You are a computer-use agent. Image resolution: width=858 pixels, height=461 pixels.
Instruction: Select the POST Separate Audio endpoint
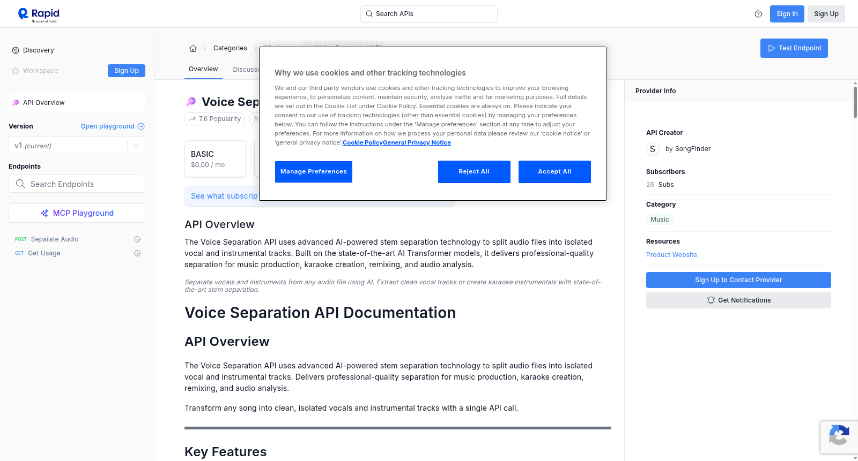pyautogui.click(x=77, y=239)
